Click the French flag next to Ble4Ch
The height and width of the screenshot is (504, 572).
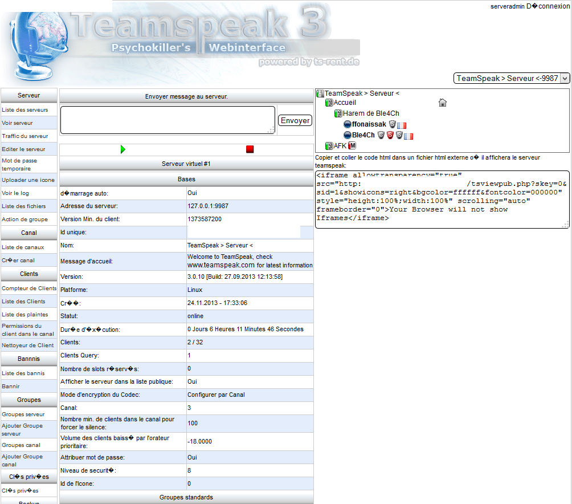point(408,136)
